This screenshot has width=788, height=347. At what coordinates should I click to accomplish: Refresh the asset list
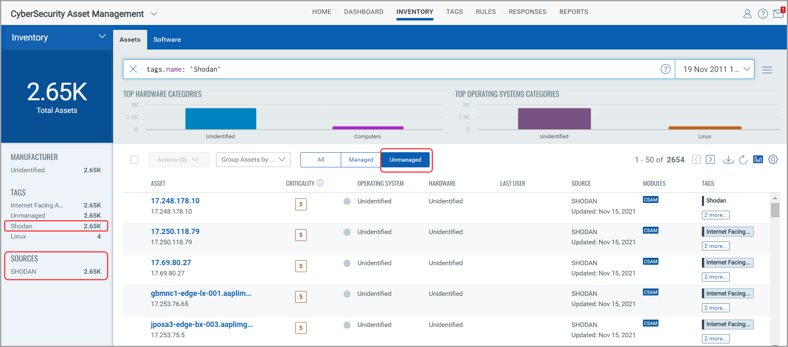[x=743, y=160]
